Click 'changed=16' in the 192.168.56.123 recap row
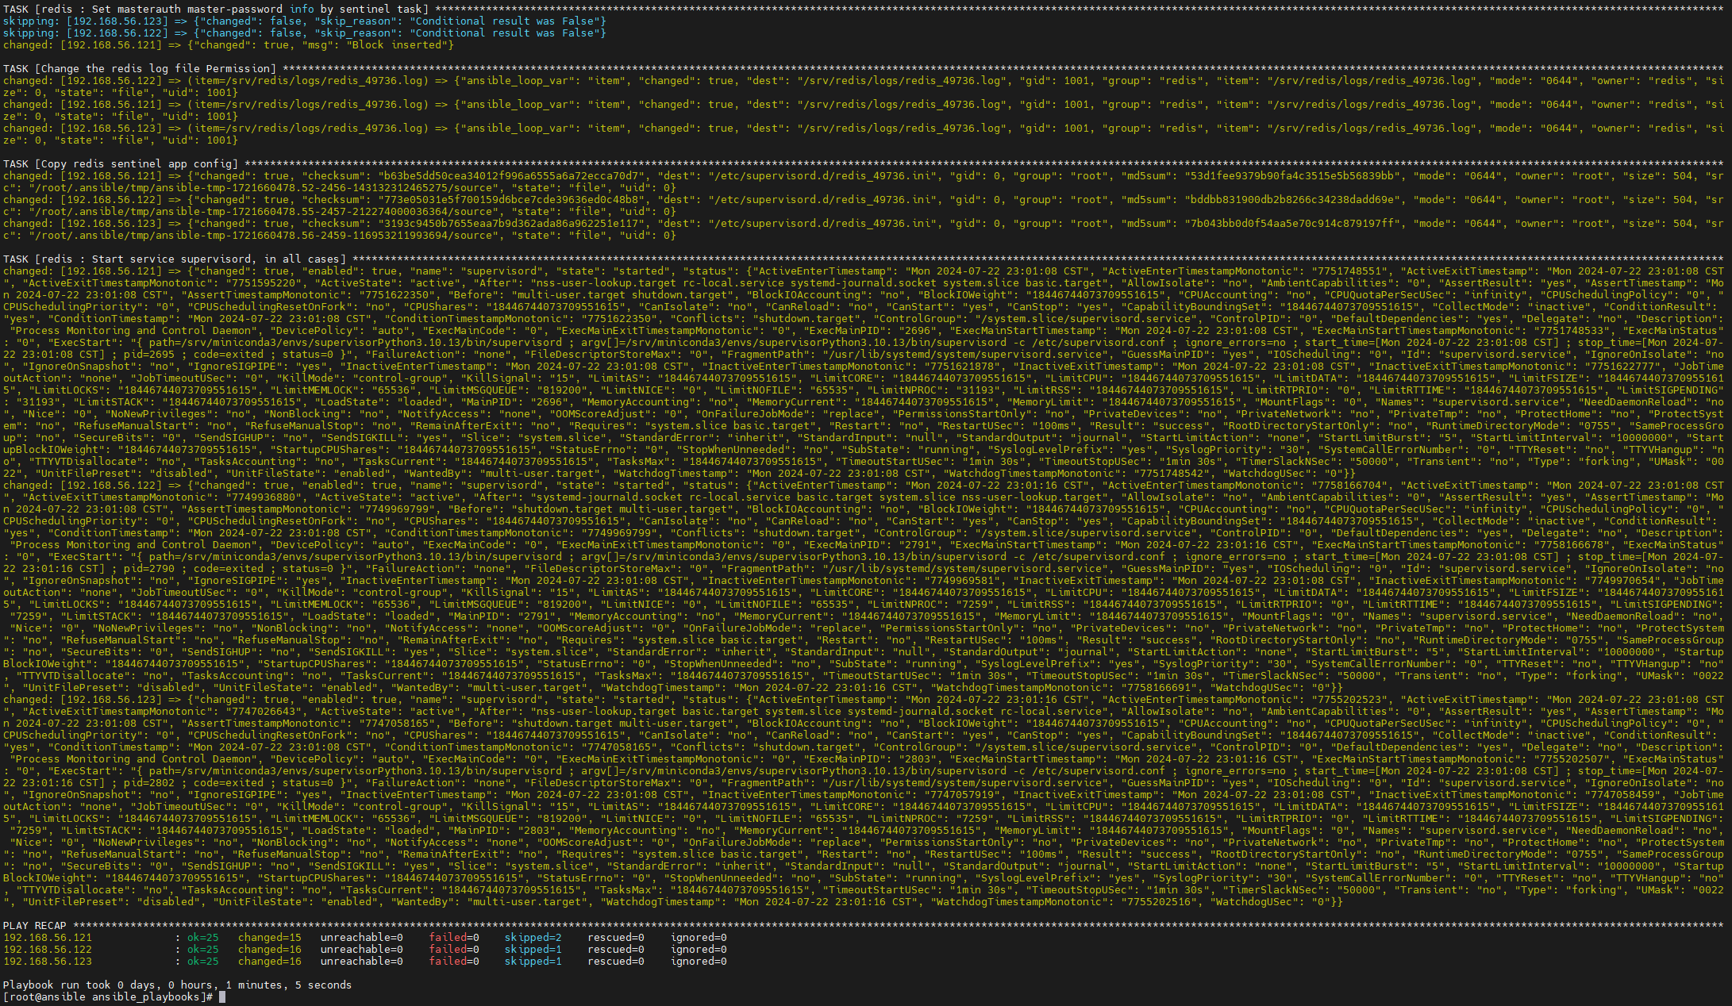This screenshot has width=1732, height=1006. [270, 962]
